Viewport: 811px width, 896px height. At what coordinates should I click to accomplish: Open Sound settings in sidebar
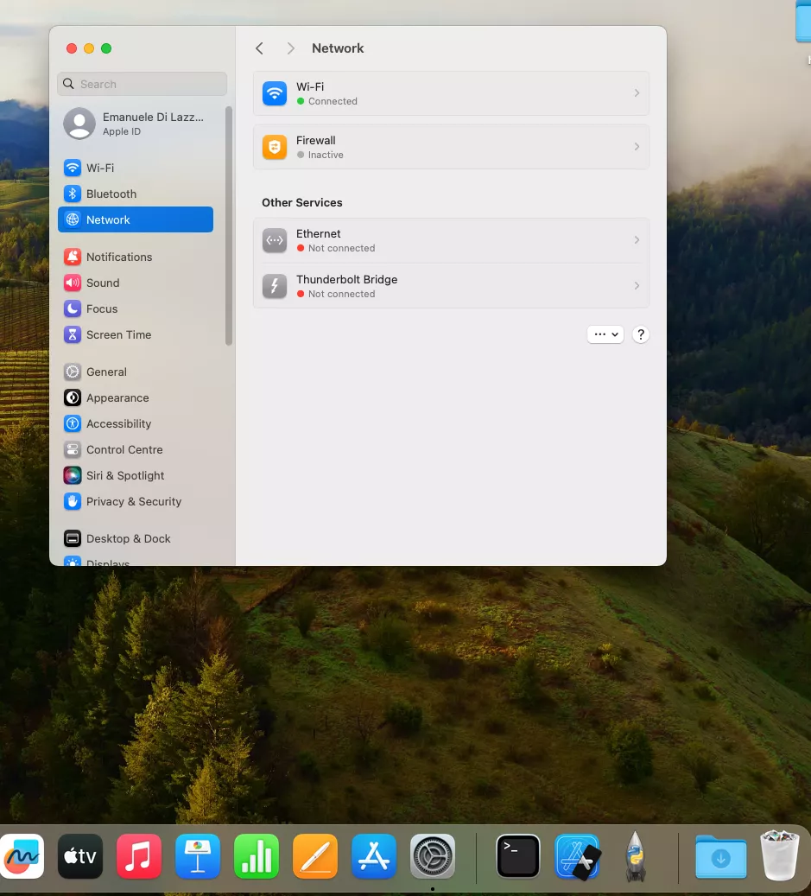point(102,283)
